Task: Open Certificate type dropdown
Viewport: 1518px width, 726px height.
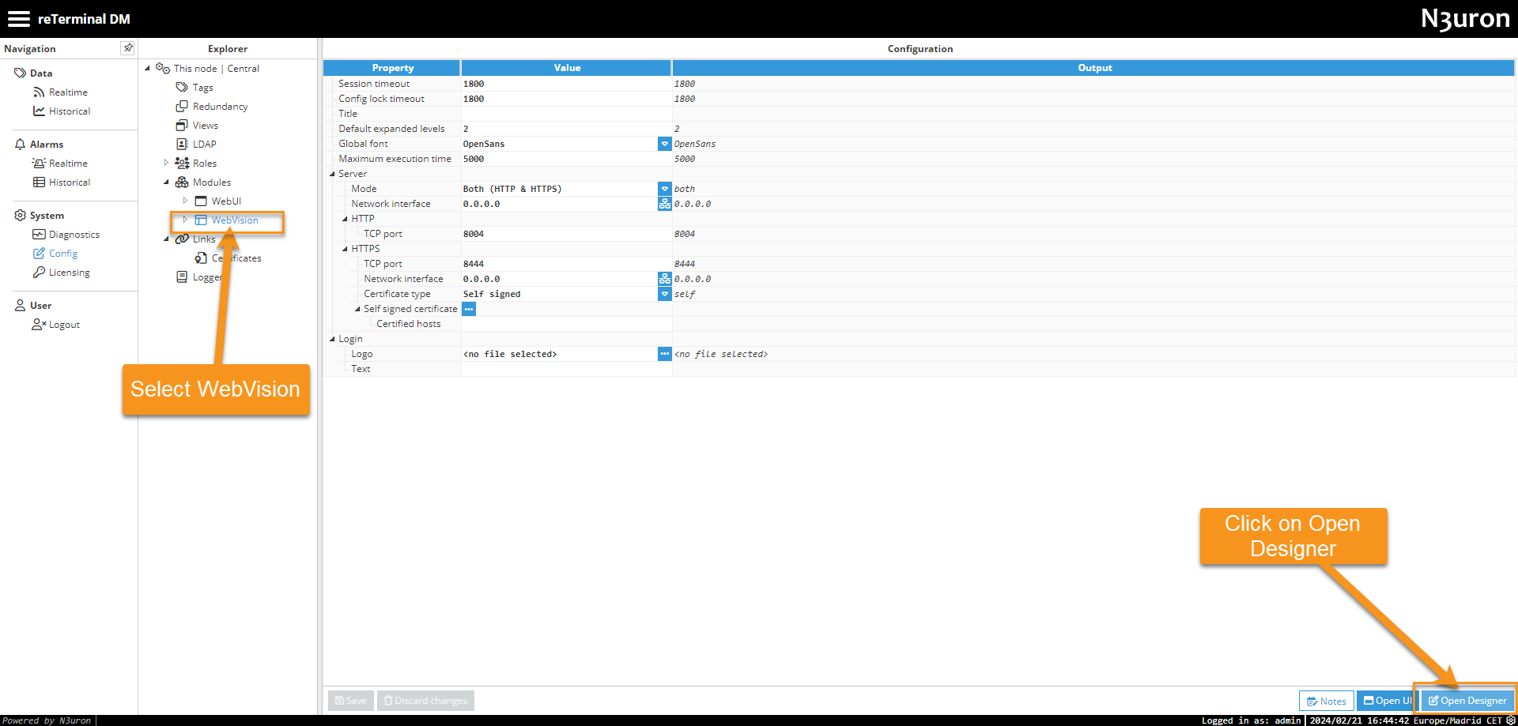Action: tap(665, 294)
